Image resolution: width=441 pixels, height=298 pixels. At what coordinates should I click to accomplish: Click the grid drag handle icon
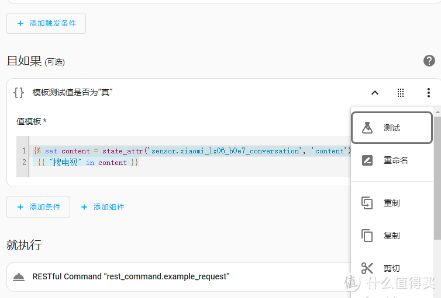(401, 93)
